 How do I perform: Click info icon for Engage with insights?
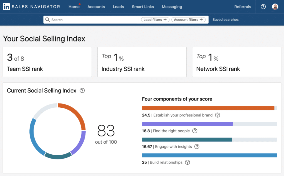coord(197,147)
